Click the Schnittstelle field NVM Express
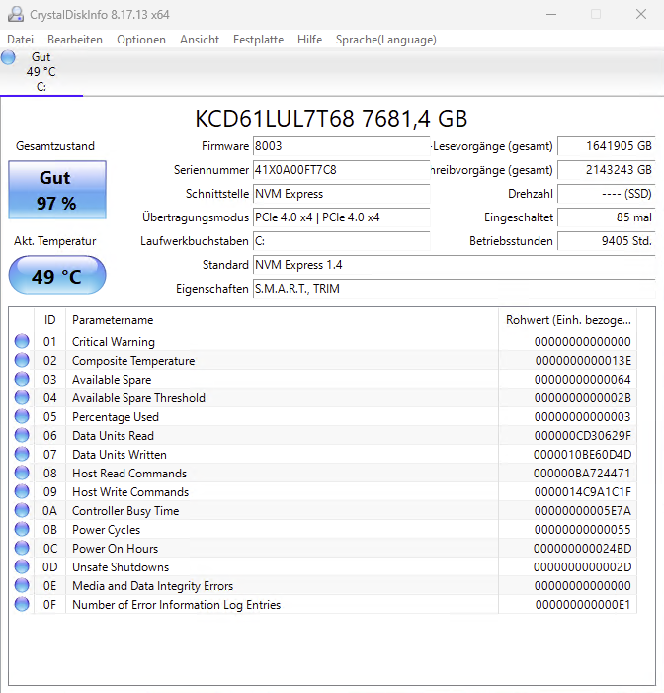The width and height of the screenshot is (664, 693). [x=342, y=194]
